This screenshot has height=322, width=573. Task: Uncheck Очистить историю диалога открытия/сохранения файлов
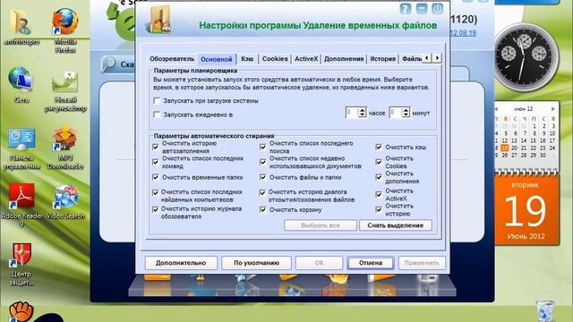(x=262, y=192)
